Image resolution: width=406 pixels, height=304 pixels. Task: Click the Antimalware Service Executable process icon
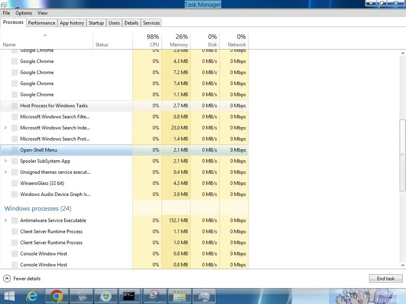(15, 220)
